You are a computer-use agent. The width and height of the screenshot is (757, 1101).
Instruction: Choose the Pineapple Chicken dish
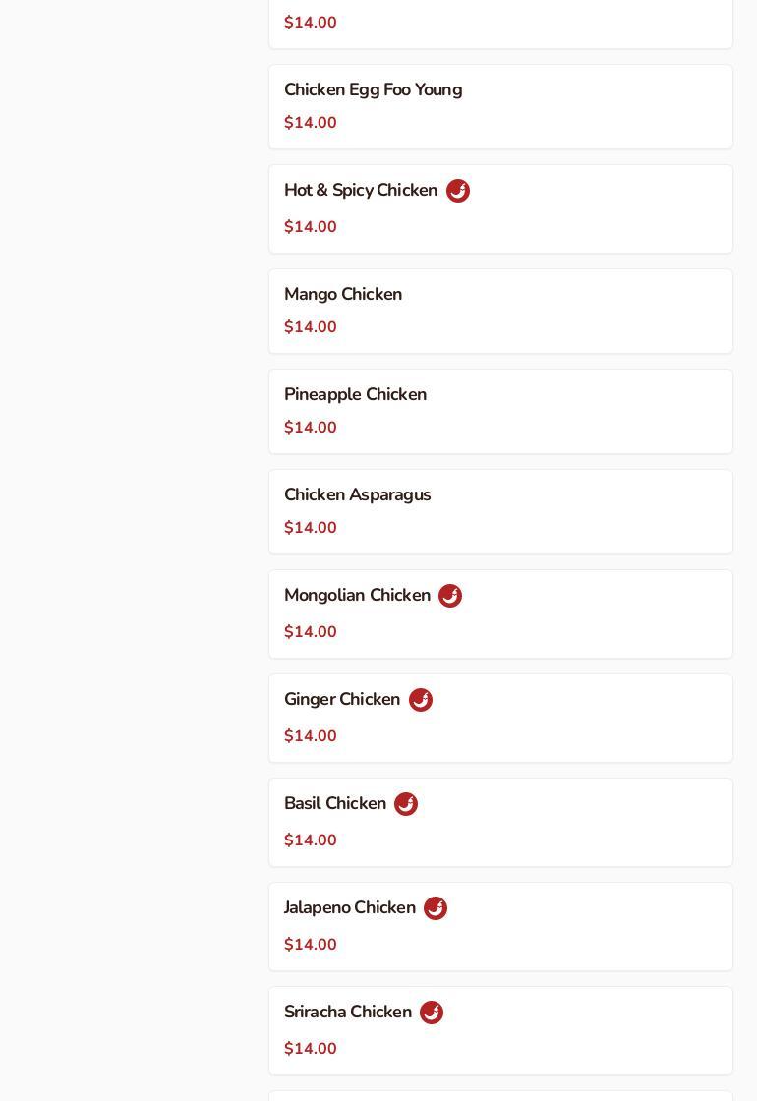pyautogui.click(x=355, y=395)
